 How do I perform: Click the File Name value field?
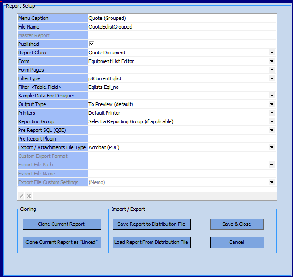click(181, 27)
